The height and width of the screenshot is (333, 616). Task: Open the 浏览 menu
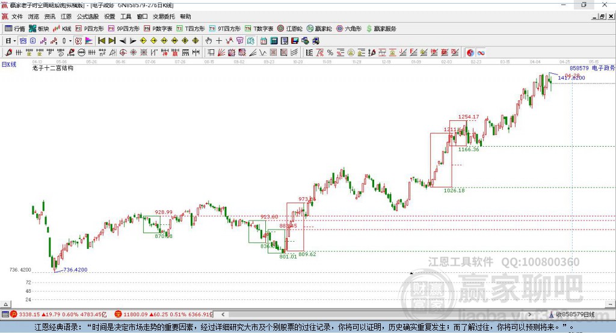[34, 16]
